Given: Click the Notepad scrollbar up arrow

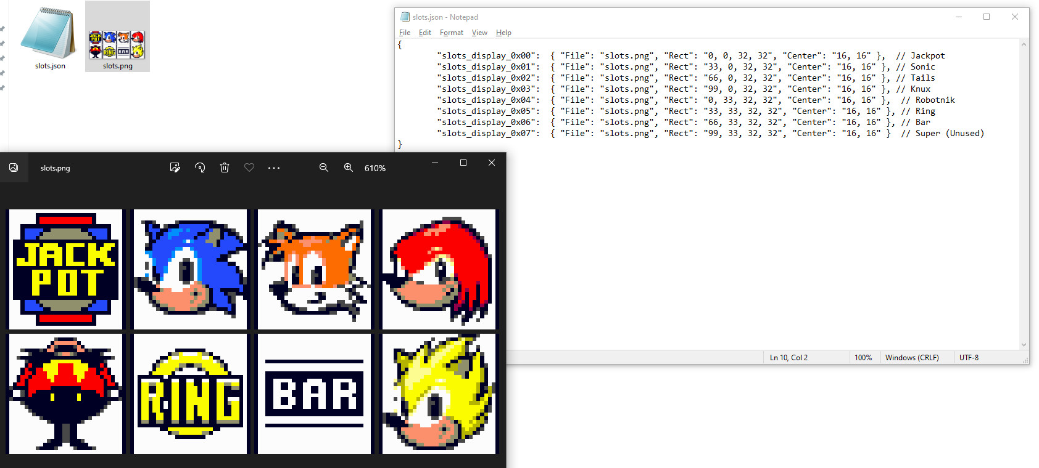Looking at the screenshot, I should pyautogui.click(x=1024, y=44).
